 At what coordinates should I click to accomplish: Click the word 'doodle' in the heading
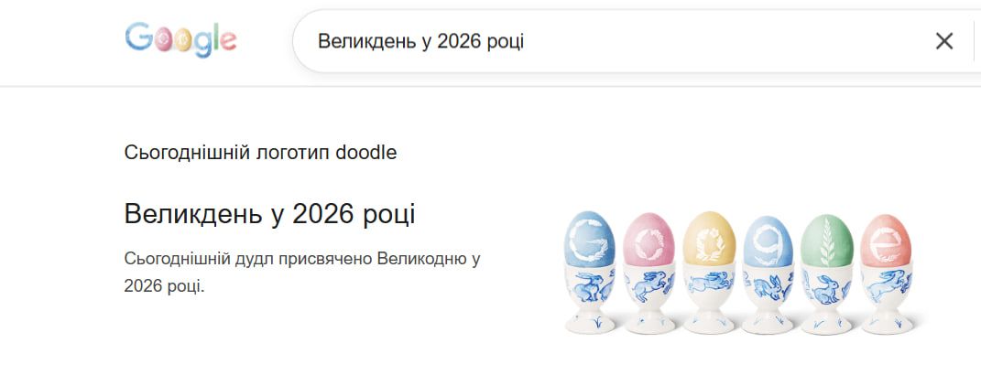click(x=366, y=153)
